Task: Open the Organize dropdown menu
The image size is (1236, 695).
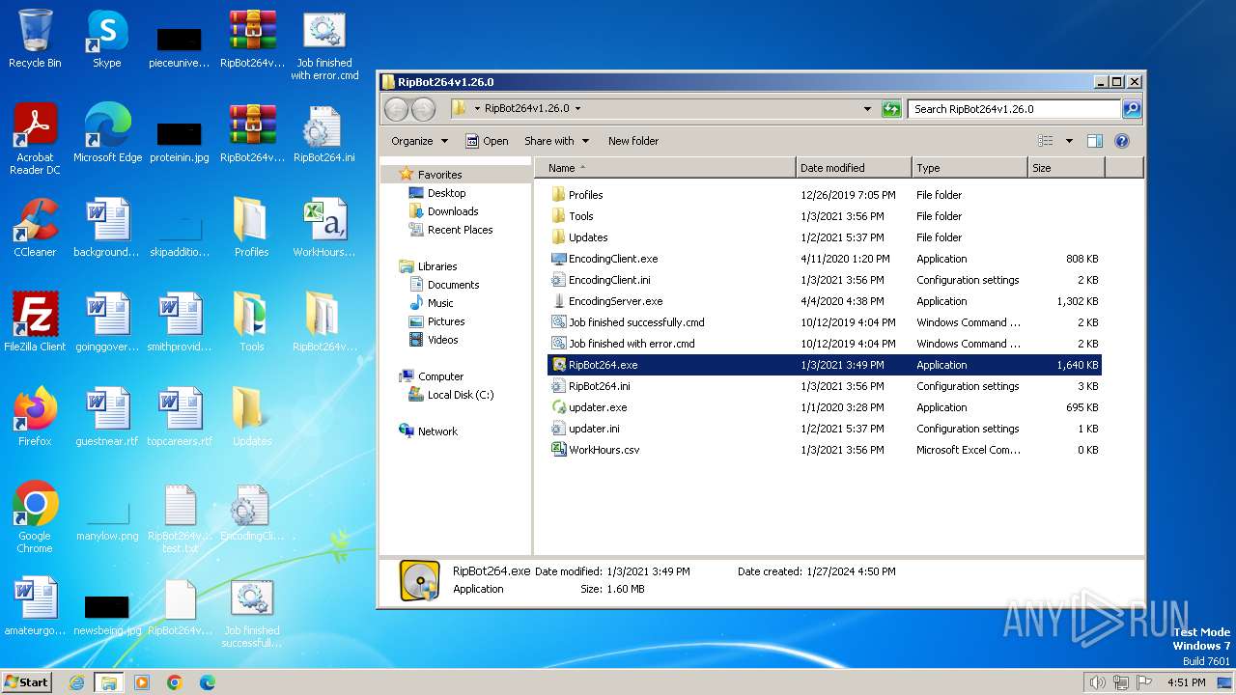Action: click(x=419, y=141)
